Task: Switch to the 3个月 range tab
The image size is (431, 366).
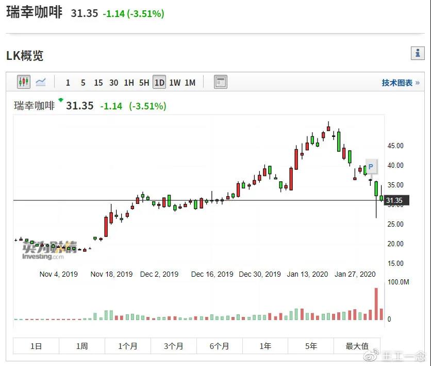Action: click(173, 346)
